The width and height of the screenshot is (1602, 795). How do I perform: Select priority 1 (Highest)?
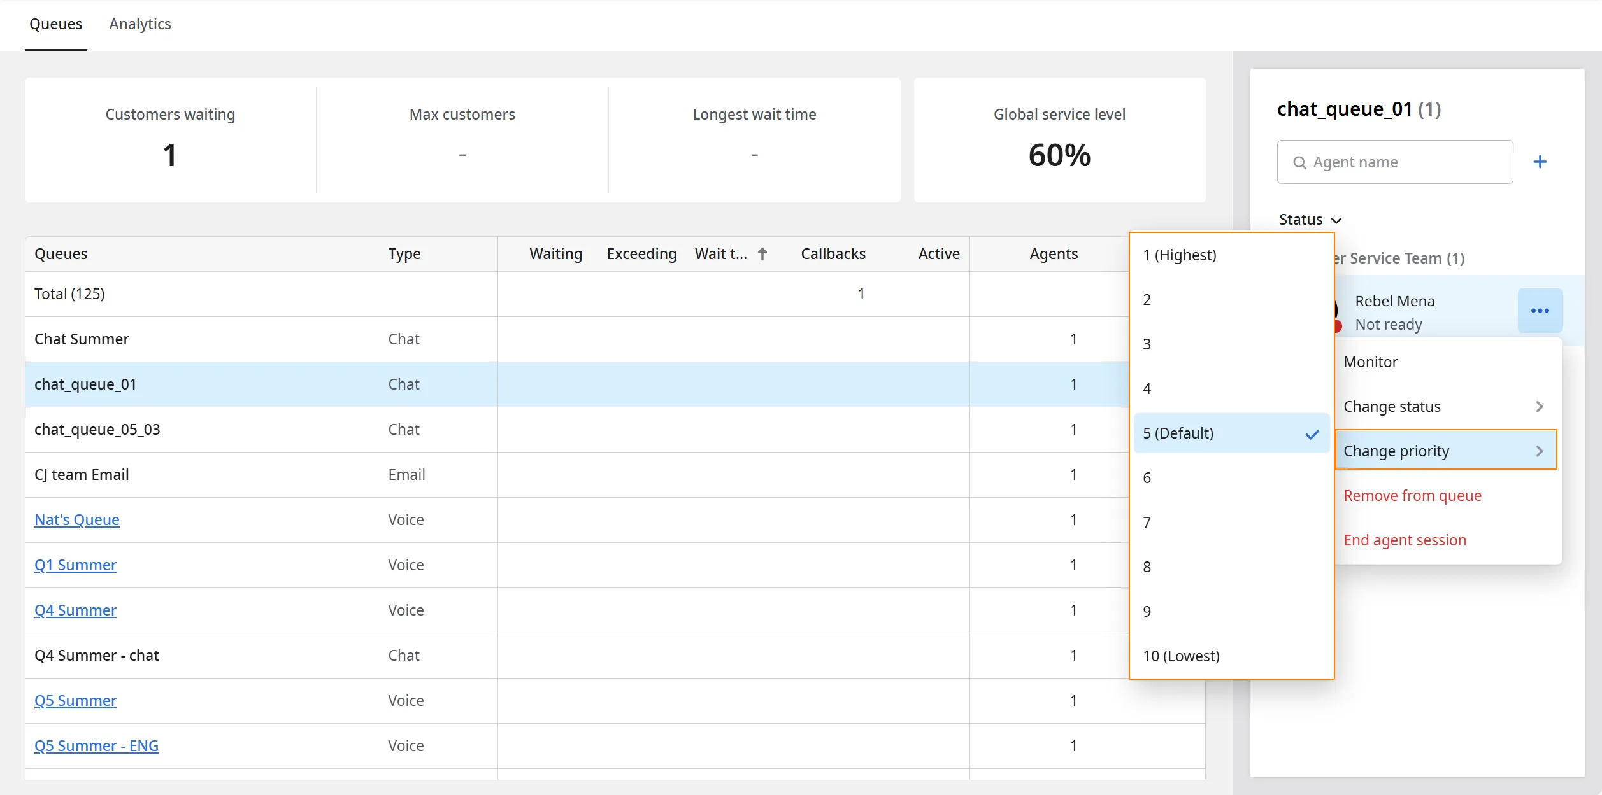click(x=1231, y=255)
